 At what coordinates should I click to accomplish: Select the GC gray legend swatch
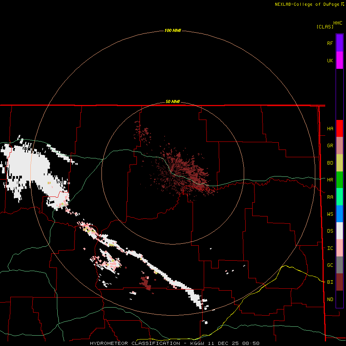(339, 265)
